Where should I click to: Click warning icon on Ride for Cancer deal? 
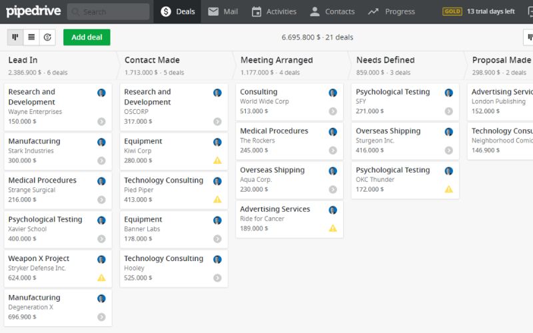332,228
